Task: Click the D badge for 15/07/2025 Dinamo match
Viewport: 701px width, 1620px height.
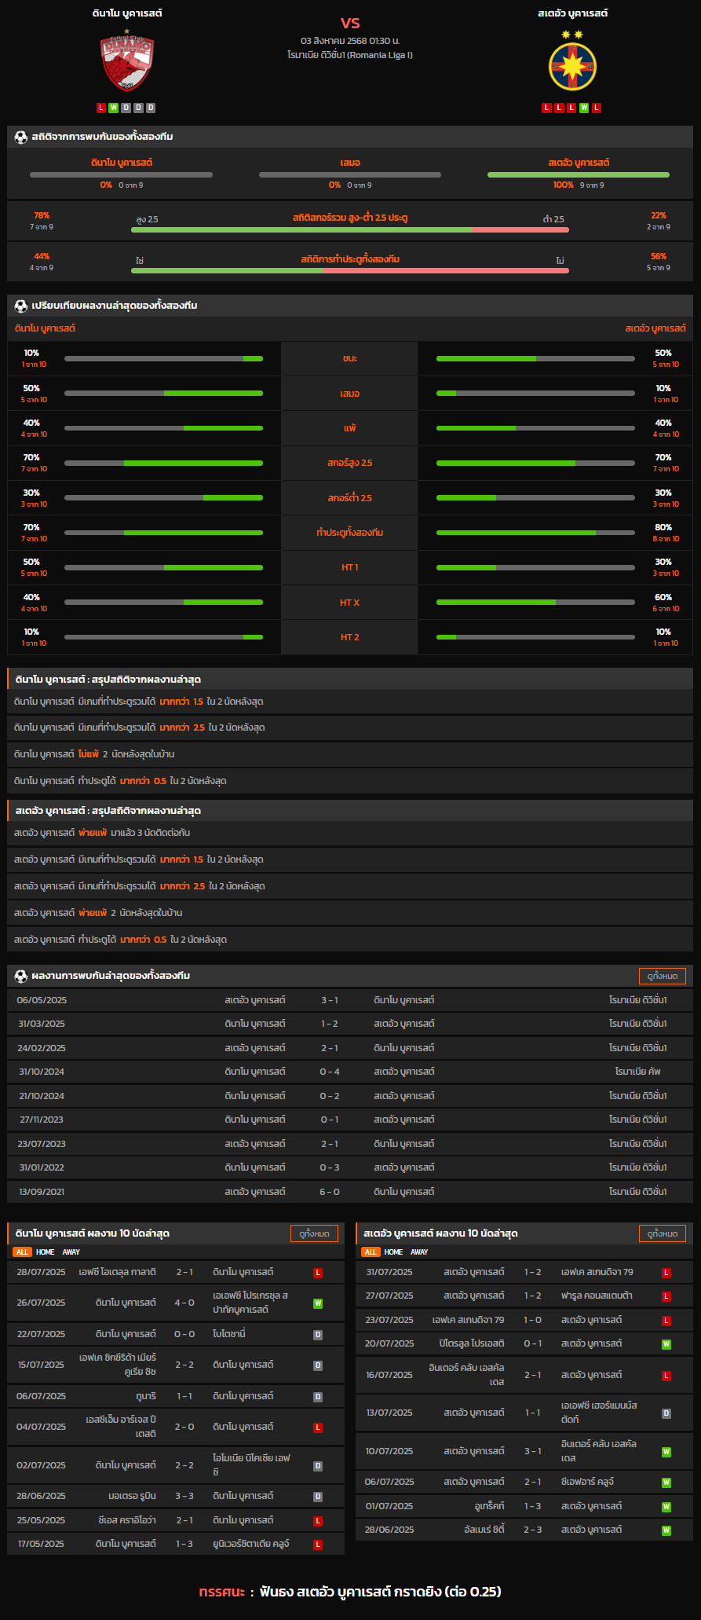Action: pos(318,1365)
